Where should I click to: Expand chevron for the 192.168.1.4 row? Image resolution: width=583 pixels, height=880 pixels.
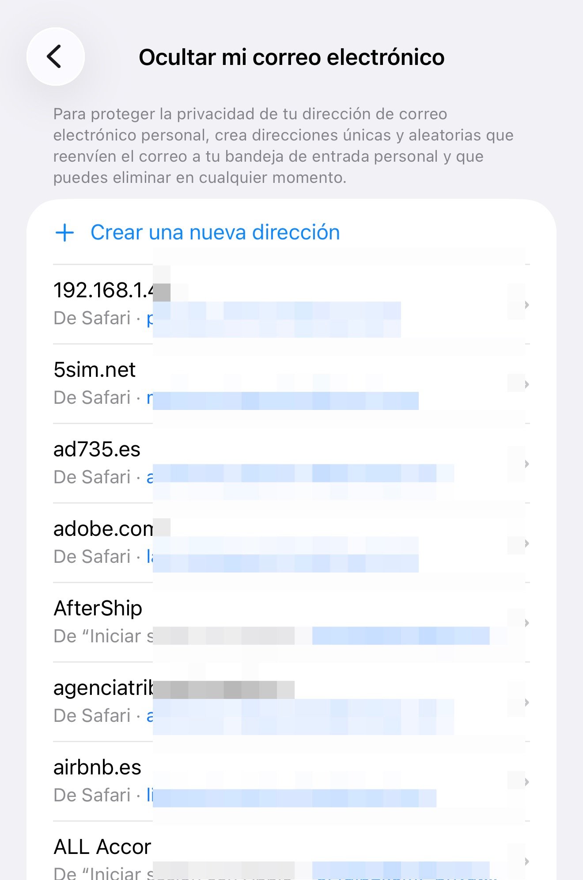526,305
